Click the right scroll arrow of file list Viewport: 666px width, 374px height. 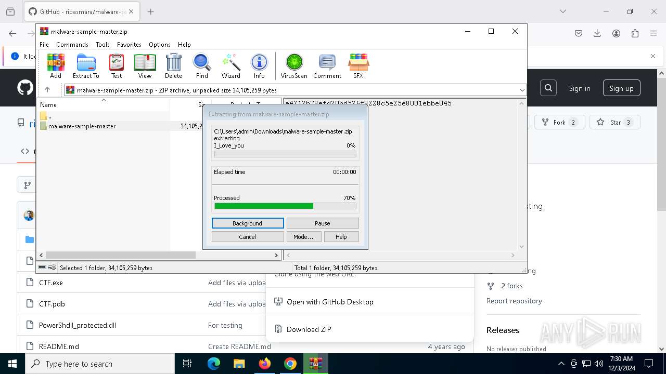pos(276,255)
